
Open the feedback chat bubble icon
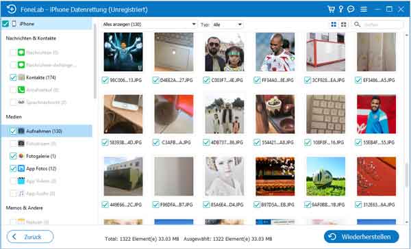tap(351, 9)
